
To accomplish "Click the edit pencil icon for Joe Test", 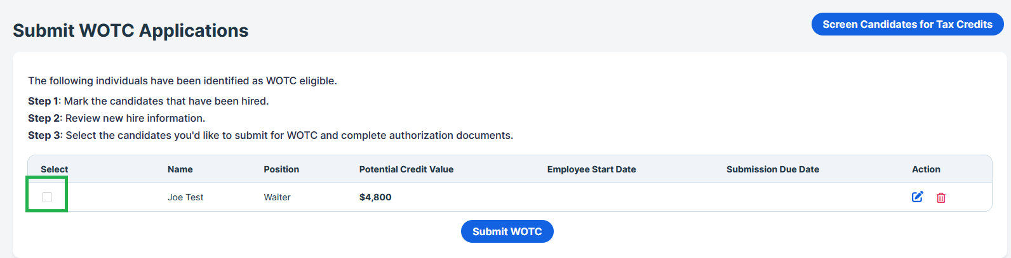I will coord(917,197).
